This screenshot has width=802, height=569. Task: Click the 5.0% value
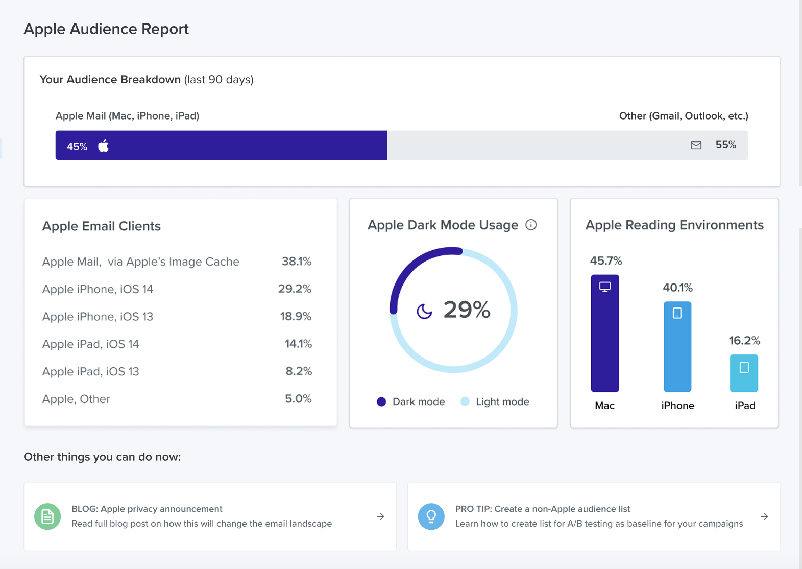click(298, 398)
